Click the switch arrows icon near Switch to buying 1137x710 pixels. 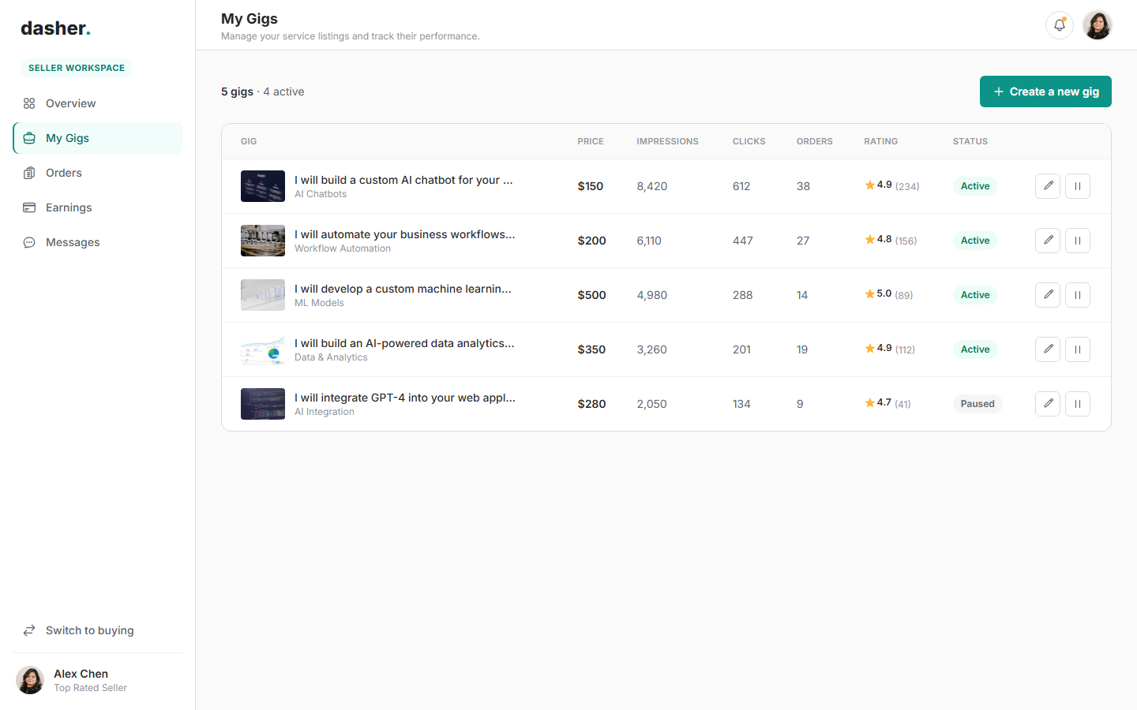[29, 630]
